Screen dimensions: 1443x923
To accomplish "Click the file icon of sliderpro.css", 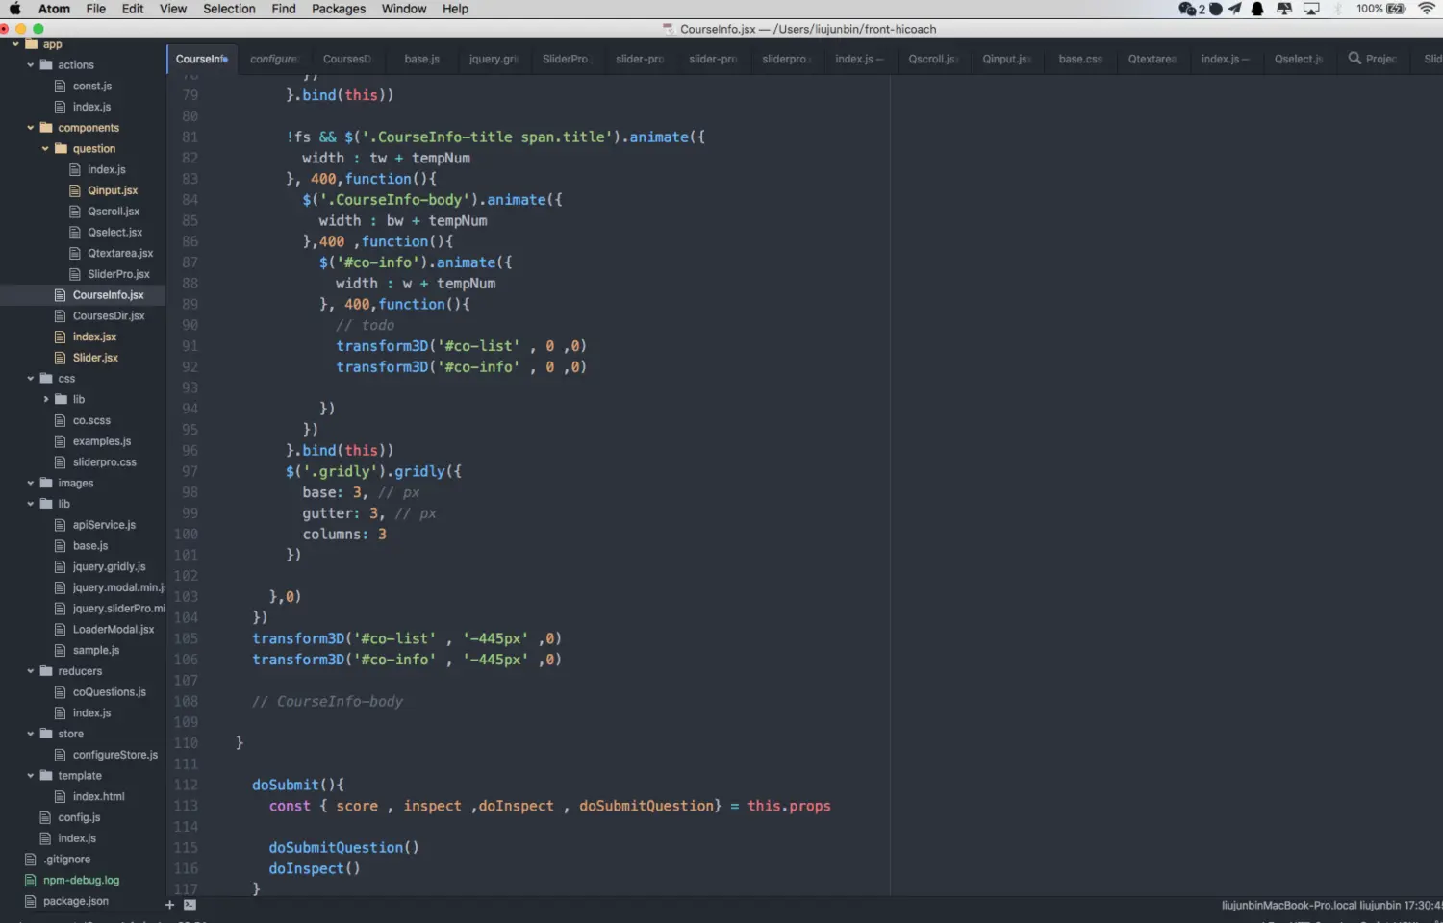I will [61, 462].
